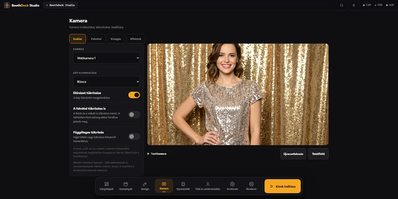Viewport: 398px width, 199px height.
Task: Open the Rendszer settings icon
Action: pyautogui.click(x=251, y=184)
